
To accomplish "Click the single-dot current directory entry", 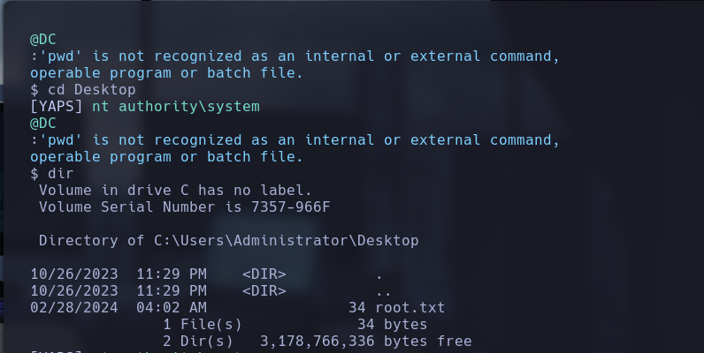I will click(x=379, y=274).
